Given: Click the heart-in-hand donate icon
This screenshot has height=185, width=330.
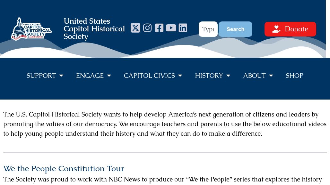Looking at the screenshot, I should 276,29.
